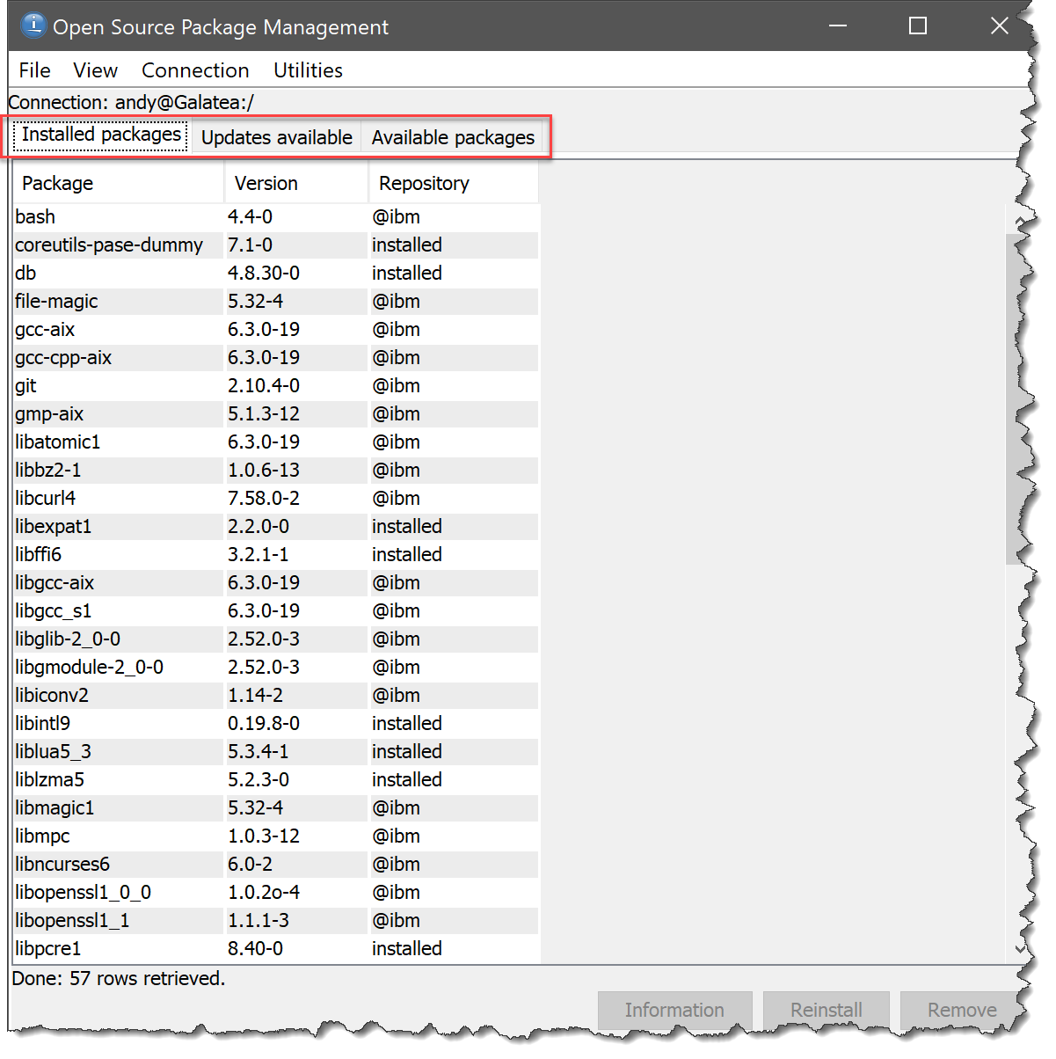Sort by Repository column header
Screen dimensions: 1056x1059
tap(452, 183)
